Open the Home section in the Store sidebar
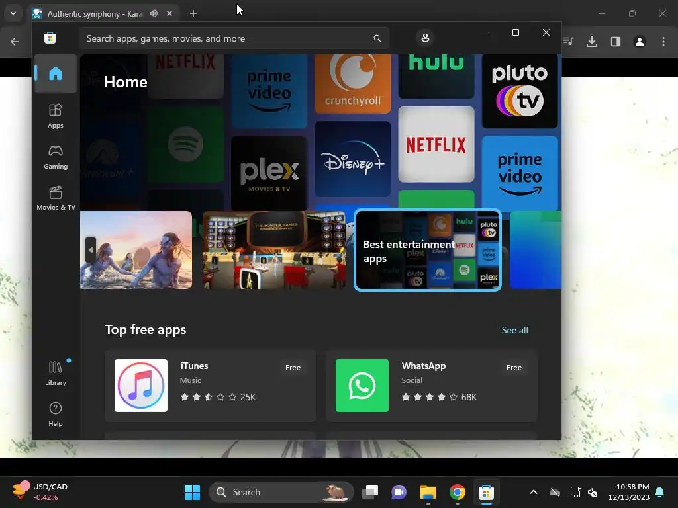The height and width of the screenshot is (508, 678). 56,73
